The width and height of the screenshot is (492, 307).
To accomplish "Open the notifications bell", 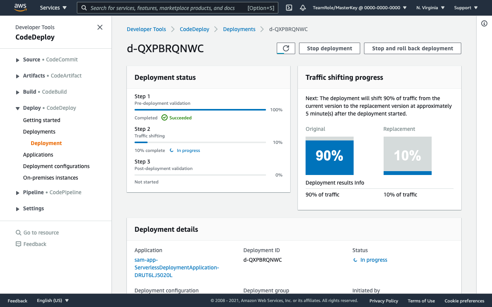I will click(x=303, y=8).
